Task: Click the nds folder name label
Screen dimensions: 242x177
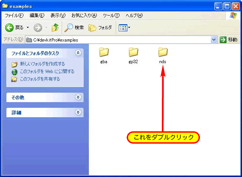Action: [163, 62]
